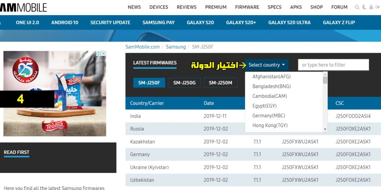Click the SamMobile logo

pyautogui.click(x=23, y=7)
